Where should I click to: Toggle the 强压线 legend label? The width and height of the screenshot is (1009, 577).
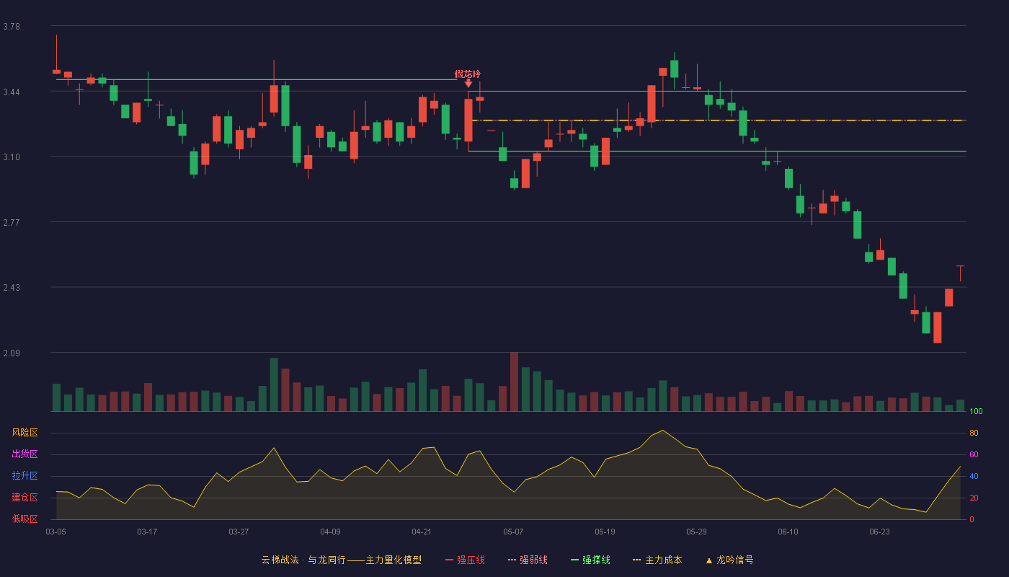pyautogui.click(x=471, y=560)
